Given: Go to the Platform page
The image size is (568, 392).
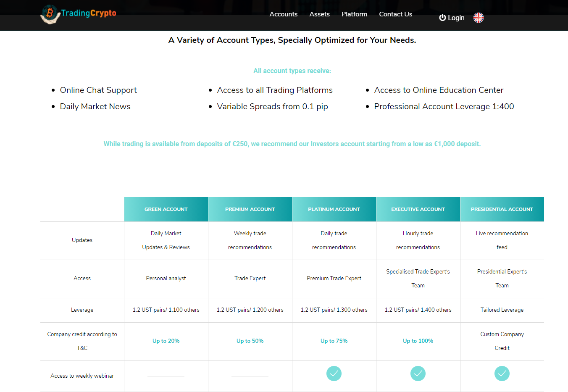Looking at the screenshot, I should point(354,14).
